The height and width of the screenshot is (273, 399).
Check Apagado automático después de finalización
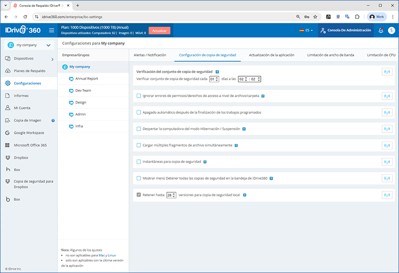139,112
